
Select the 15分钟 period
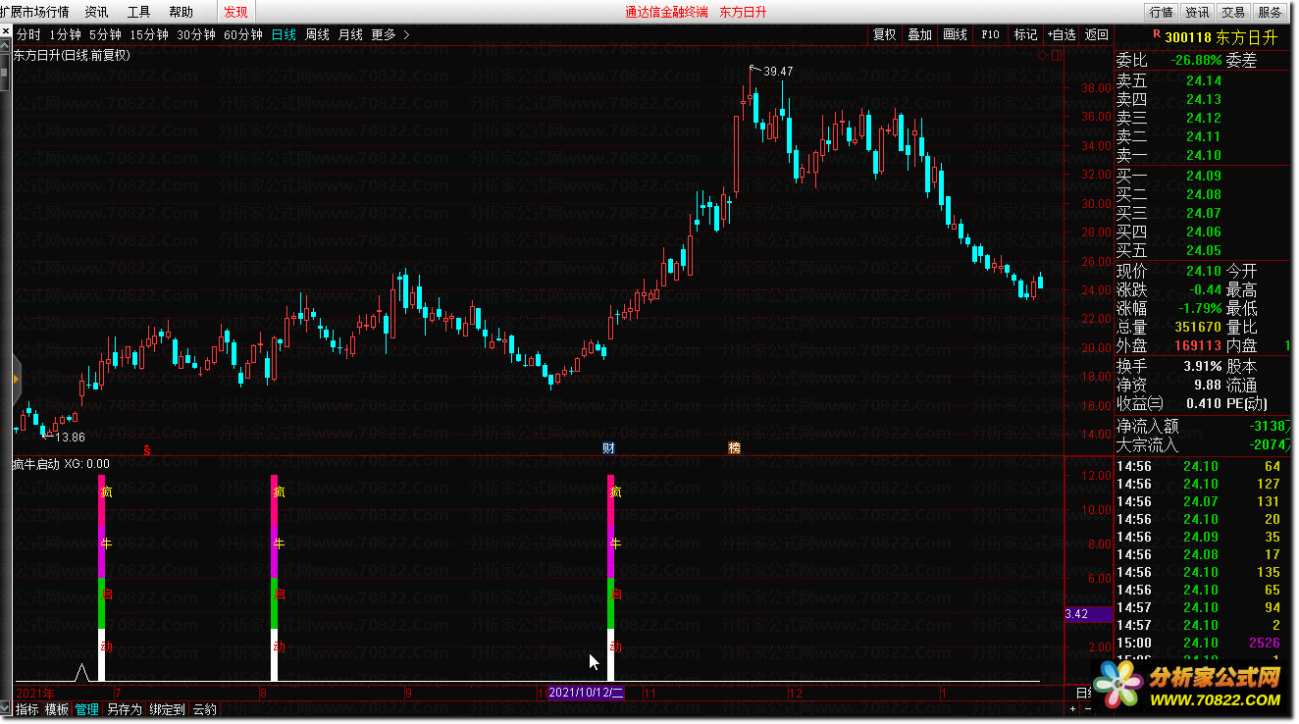[x=149, y=34]
